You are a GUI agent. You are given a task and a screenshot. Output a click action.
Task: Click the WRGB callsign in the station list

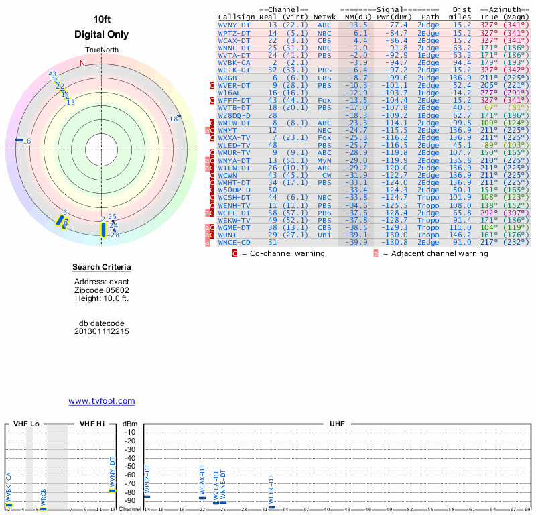coord(228,78)
